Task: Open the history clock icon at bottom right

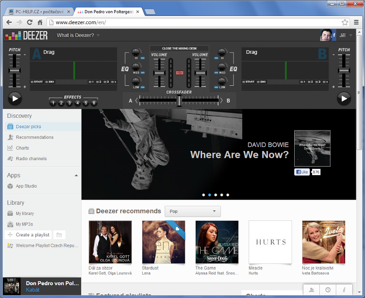Action: coord(328,290)
